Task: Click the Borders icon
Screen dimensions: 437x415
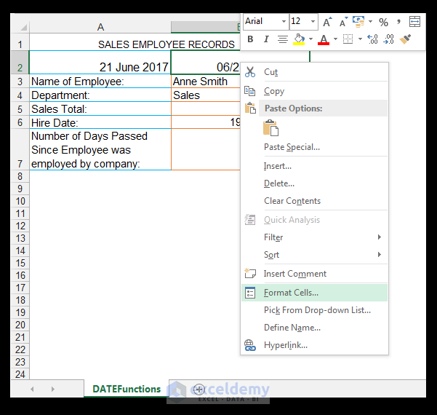Action: 348,39
